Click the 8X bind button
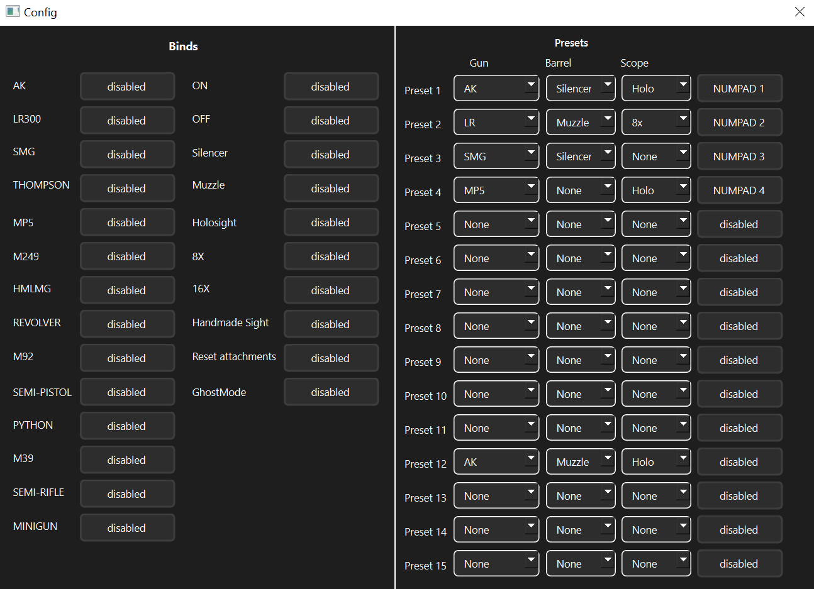Viewport: 814px width, 589px height. pos(331,256)
